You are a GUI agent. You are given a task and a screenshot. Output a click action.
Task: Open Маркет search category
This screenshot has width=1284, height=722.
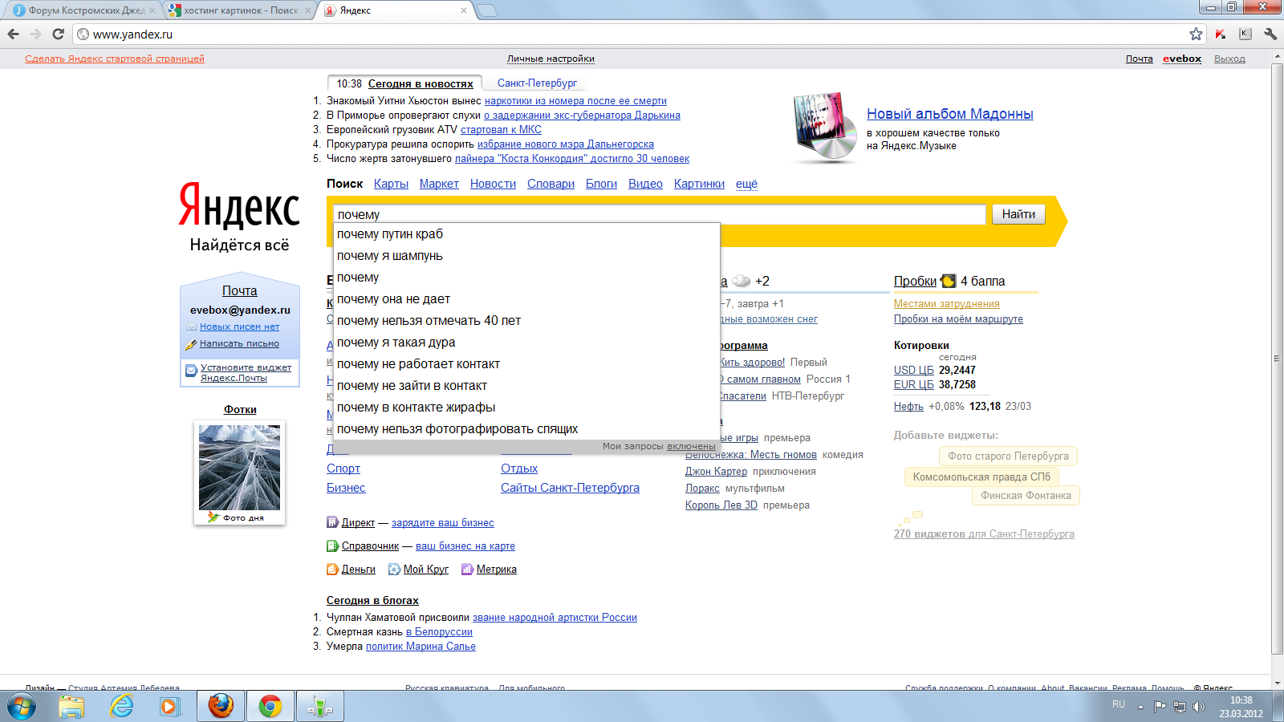(439, 184)
